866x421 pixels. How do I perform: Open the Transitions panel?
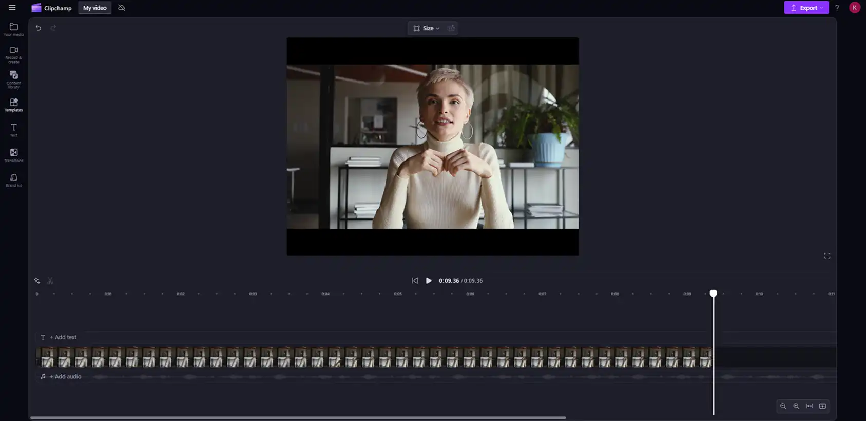click(14, 155)
